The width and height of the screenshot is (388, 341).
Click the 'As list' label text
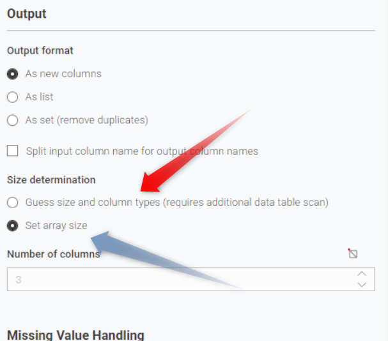click(x=39, y=97)
